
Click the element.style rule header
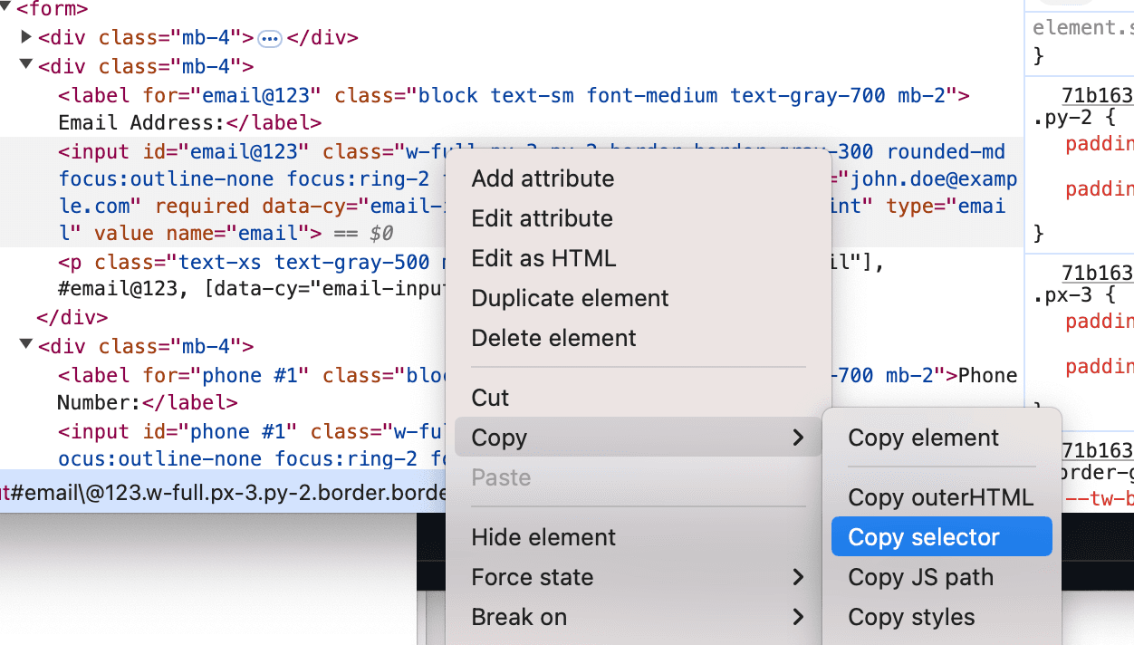tap(1082, 27)
